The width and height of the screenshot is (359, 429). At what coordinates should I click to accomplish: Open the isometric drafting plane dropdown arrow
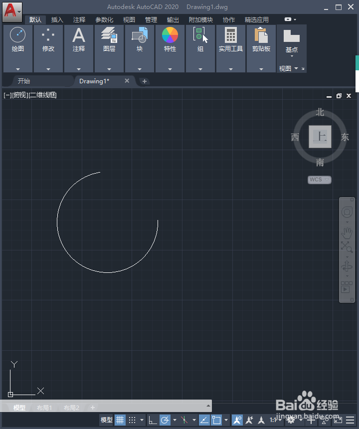[x=194, y=420]
